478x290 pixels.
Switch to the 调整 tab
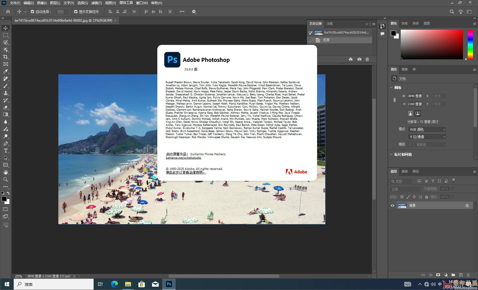tap(405, 69)
